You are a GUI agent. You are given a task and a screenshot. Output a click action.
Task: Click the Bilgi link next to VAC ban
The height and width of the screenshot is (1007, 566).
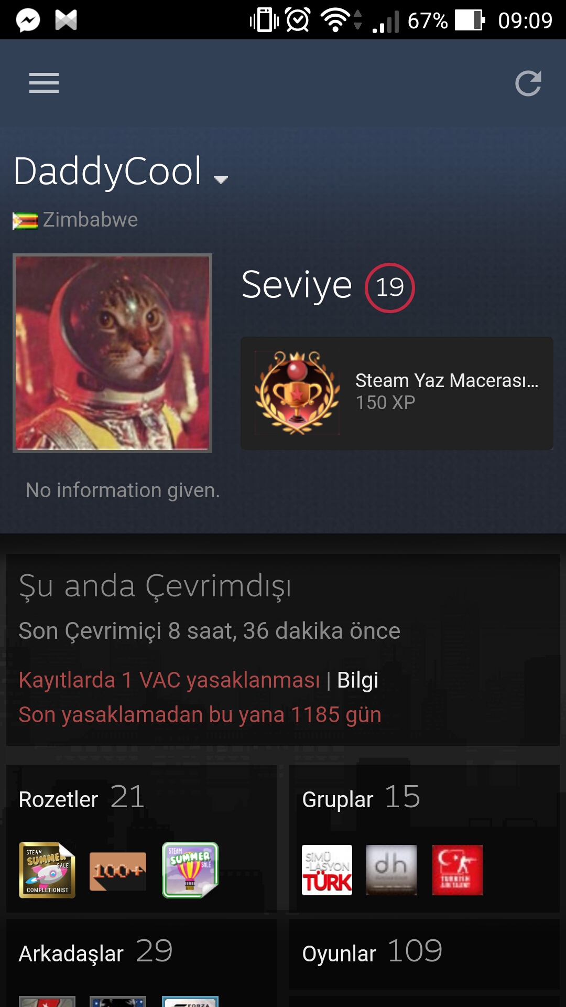(x=357, y=680)
